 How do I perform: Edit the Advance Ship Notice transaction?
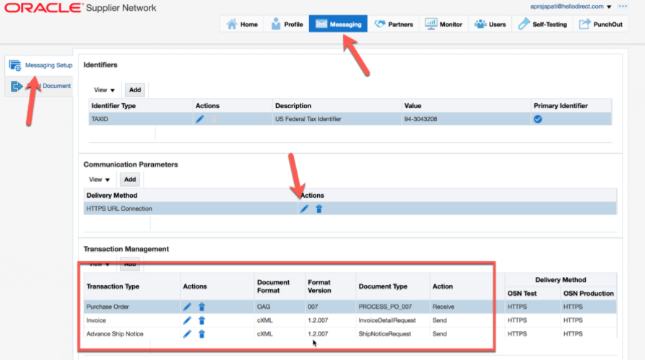coord(187,334)
